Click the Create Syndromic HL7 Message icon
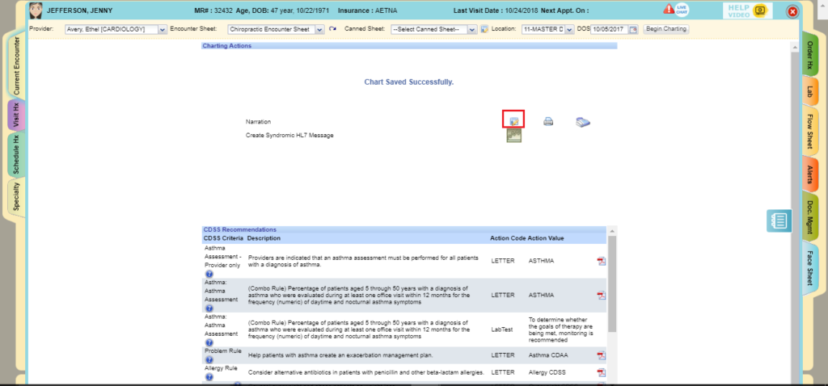The height and width of the screenshot is (386, 828). click(513, 136)
